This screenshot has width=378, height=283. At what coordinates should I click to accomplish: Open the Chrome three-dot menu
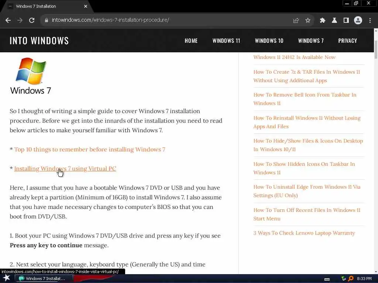[x=370, y=21]
